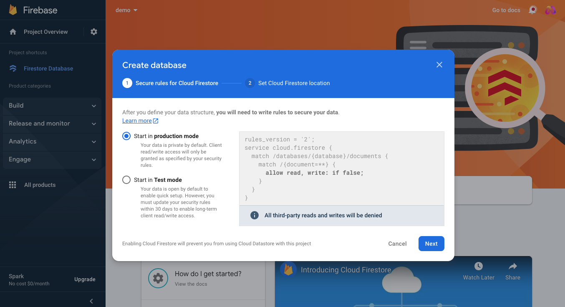Click Next in the Create database dialog

click(x=431, y=244)
